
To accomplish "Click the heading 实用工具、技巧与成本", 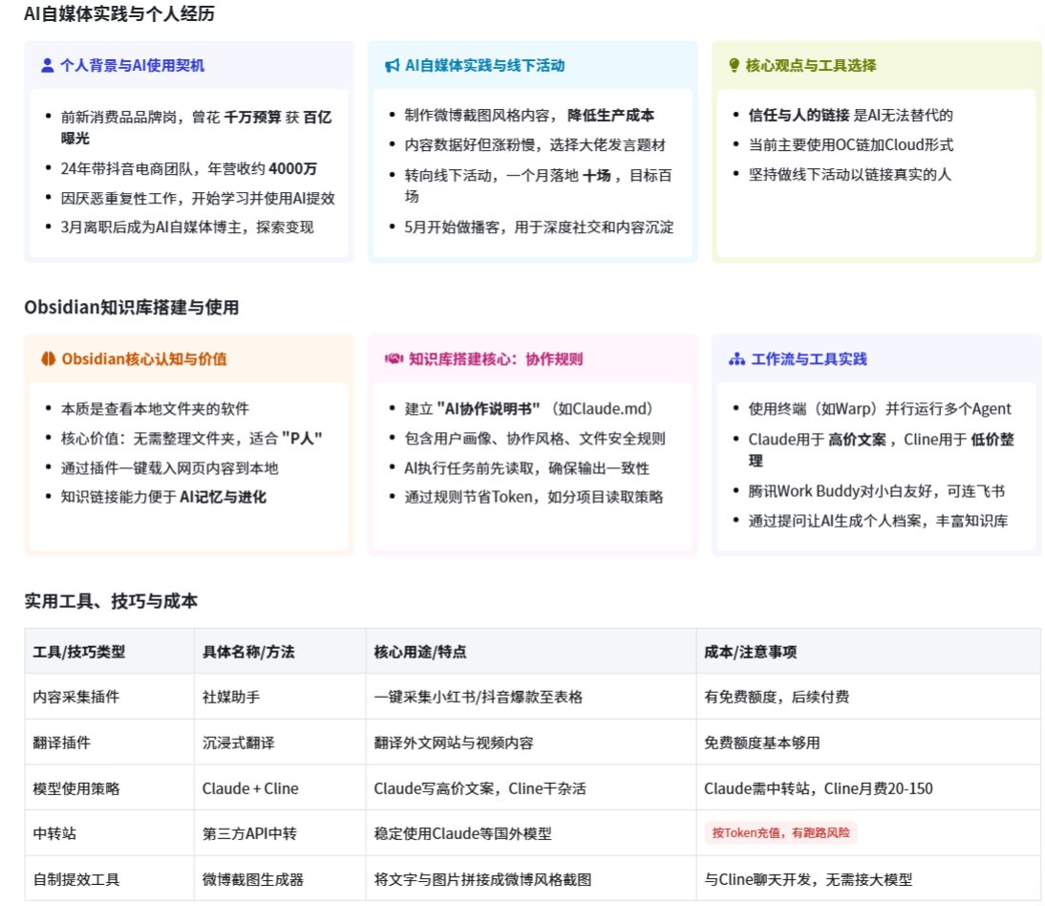I will (x=111, y=601).
